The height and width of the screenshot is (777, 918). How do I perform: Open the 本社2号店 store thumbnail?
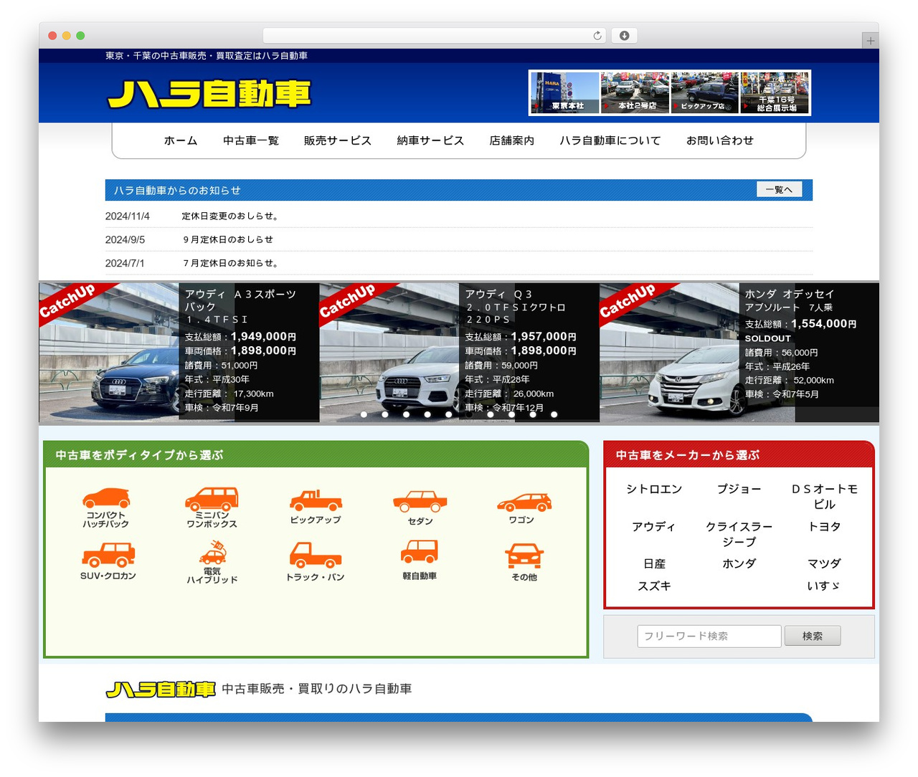(x=635, y=92)
